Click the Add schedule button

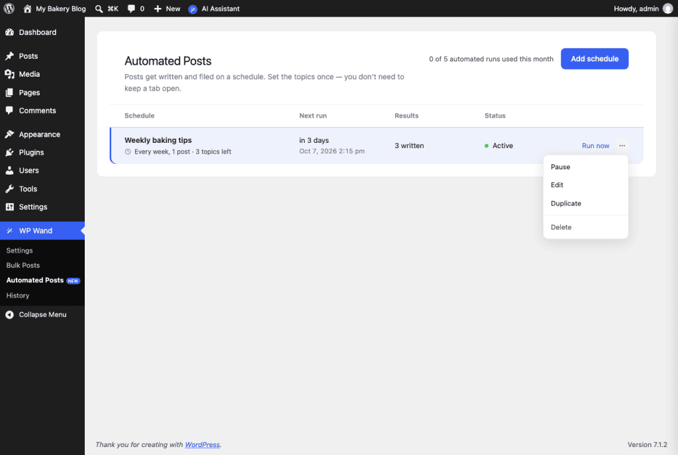(x=595, y=59)
